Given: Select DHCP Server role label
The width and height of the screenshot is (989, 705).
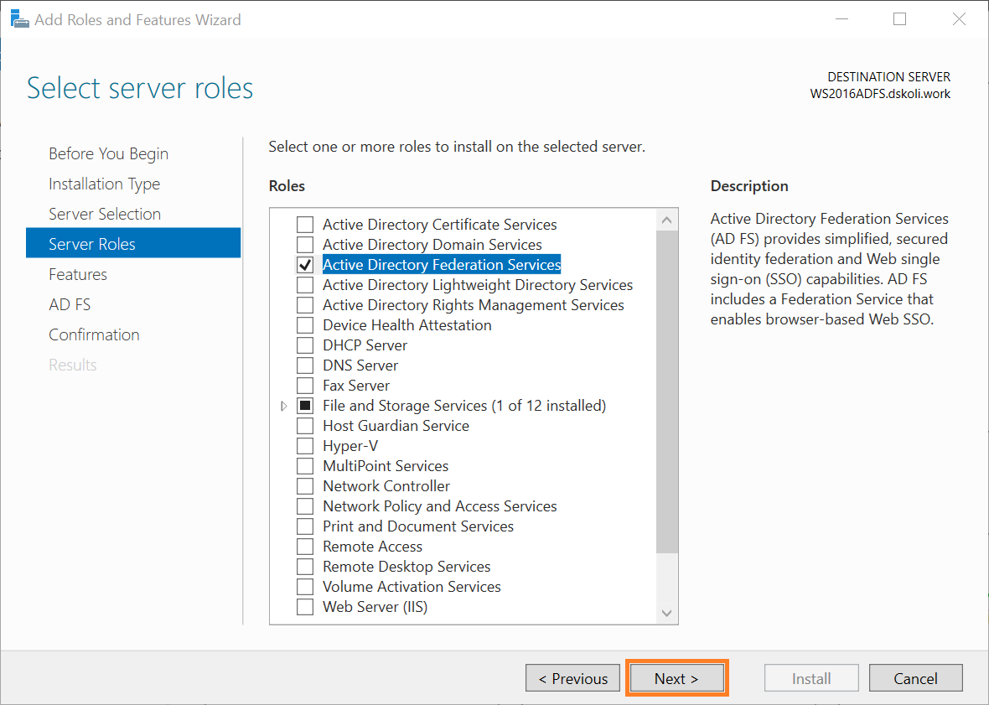Looking at the screenshot, I should 365,345.
